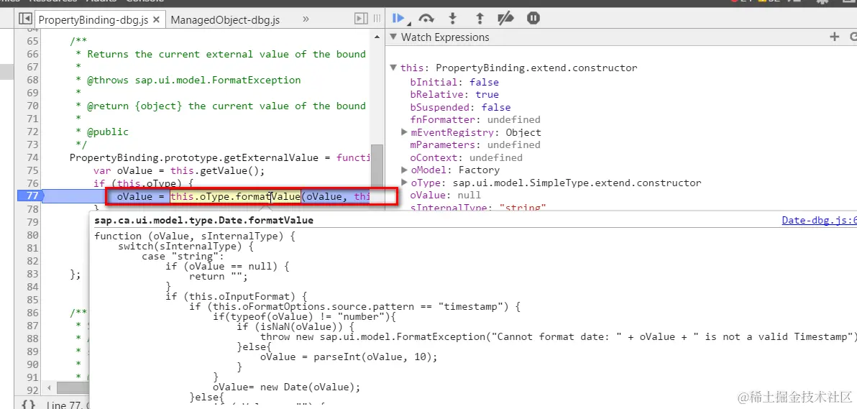Resume script execution
The width and height of the screenshot is (857, 409).
coord(398,19)
